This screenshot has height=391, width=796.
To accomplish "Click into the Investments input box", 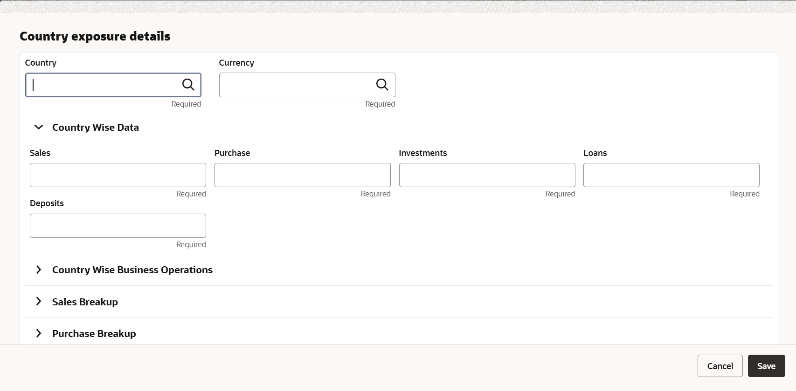I will click(487, 175).
